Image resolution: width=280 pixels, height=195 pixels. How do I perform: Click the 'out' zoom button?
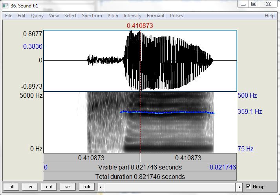(x=49, y=187)
